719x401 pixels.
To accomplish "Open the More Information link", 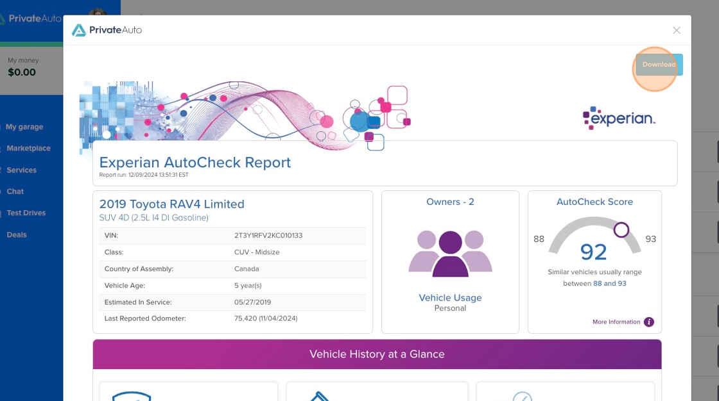I will 616,322.
